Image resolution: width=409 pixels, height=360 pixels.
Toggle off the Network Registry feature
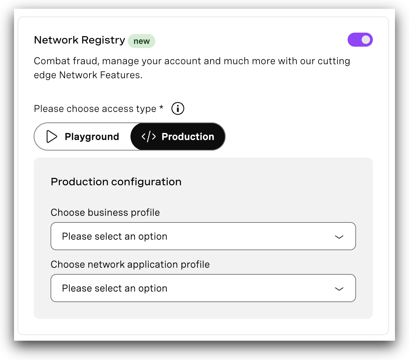pos(360,40)
